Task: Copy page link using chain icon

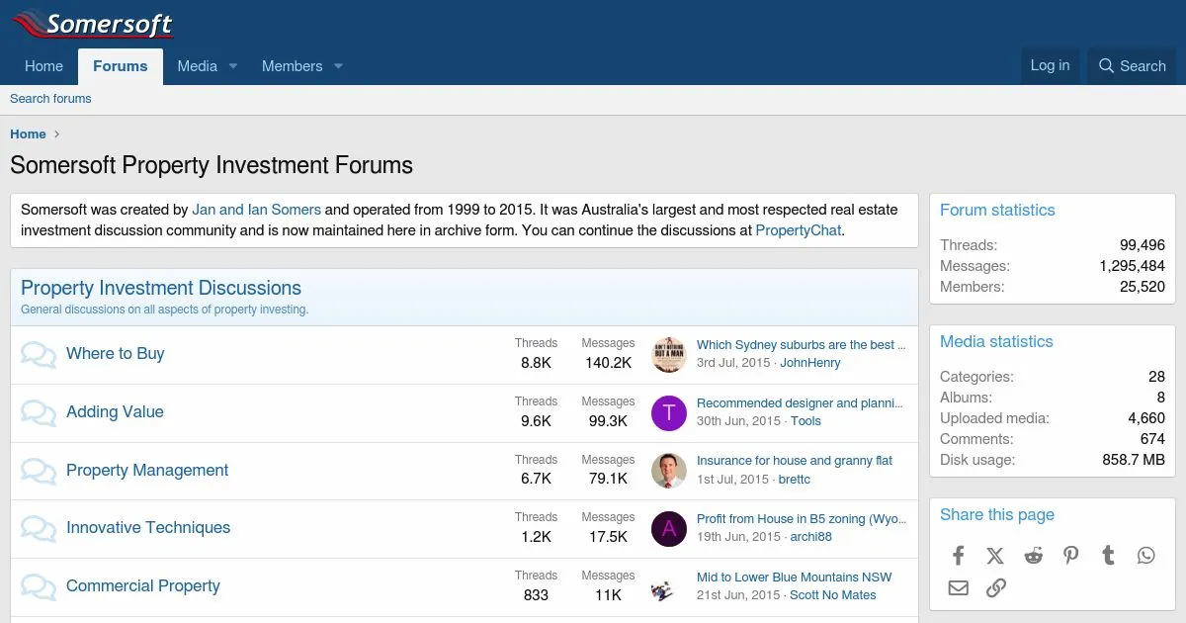Action: (x=995, y=588)
